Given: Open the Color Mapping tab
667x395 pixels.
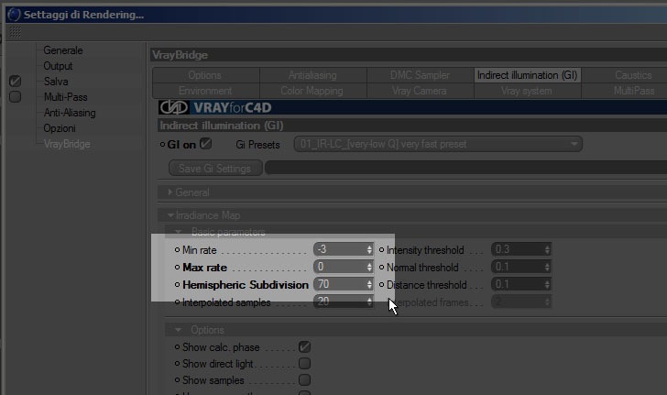Looking at the screenshot, I should [313, 91].
